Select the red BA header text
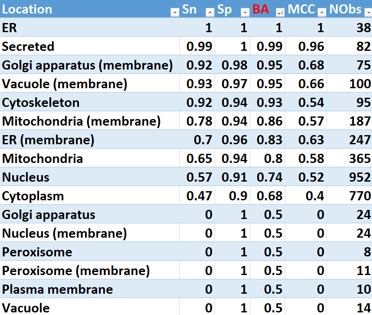 (261, 9)
